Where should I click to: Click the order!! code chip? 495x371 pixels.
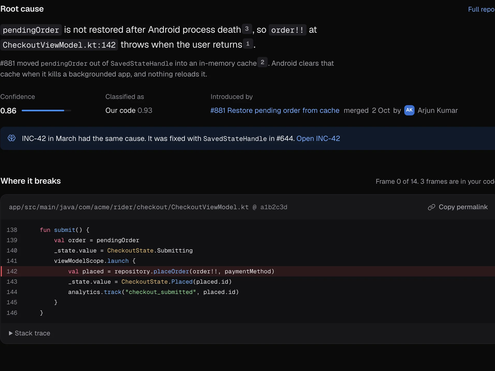point(287,30)
